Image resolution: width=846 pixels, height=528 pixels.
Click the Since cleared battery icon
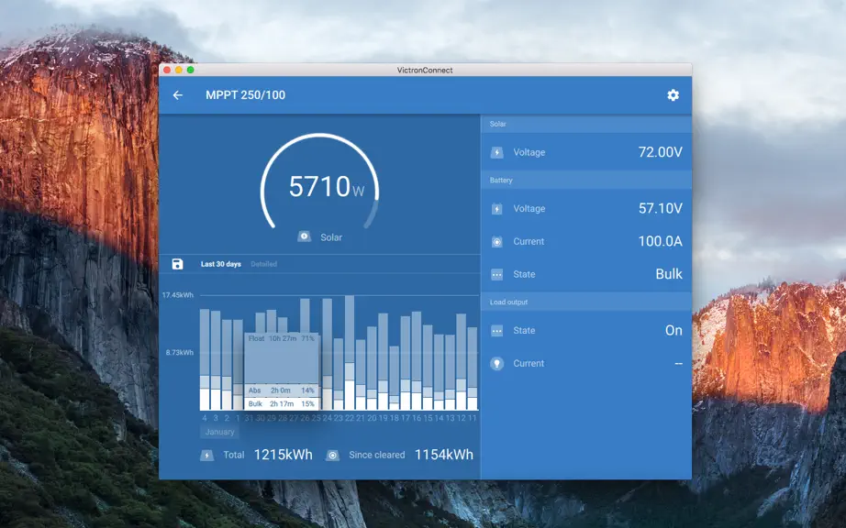pyautogui.click(x=332, y=456)
